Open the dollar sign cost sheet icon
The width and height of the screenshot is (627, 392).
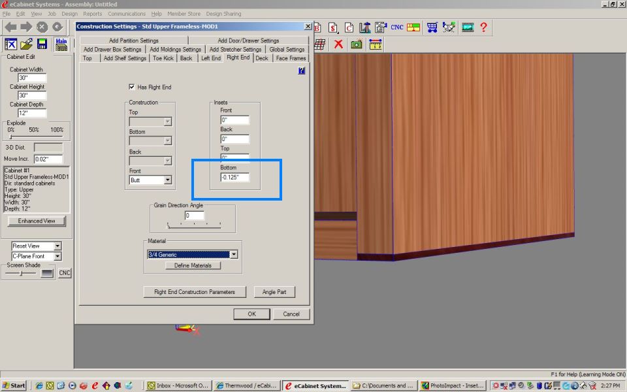click(332, 27)
